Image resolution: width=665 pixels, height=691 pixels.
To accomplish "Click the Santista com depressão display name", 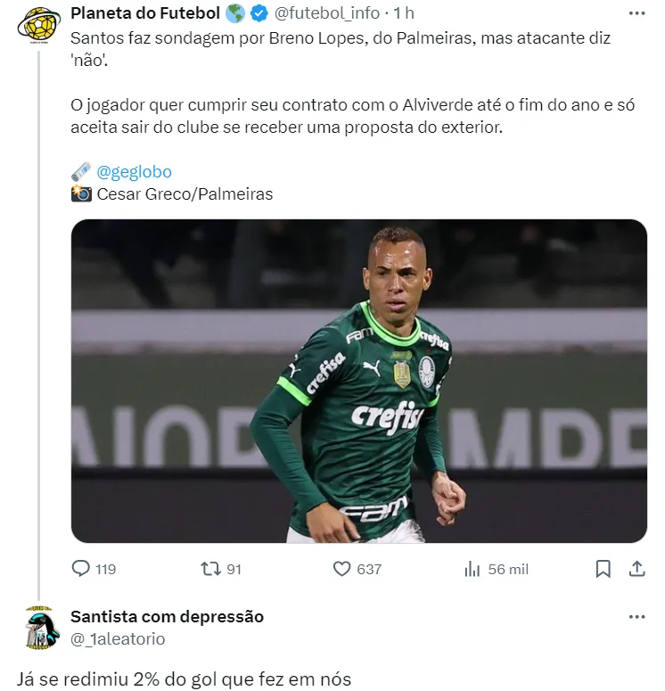I will 167,616.
